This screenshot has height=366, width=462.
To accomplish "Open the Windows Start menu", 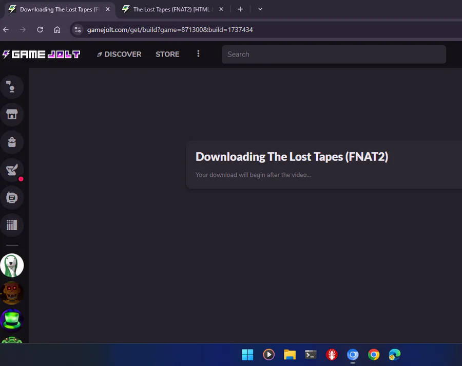I will click(x=247, y=355).
